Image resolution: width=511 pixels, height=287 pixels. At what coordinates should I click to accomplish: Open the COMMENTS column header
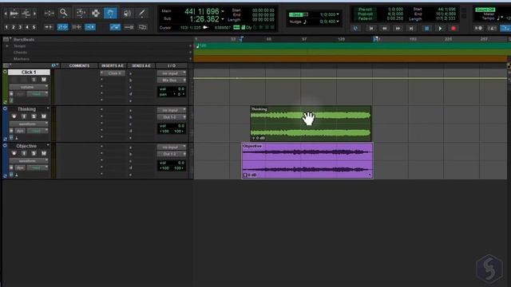[79, 65]
